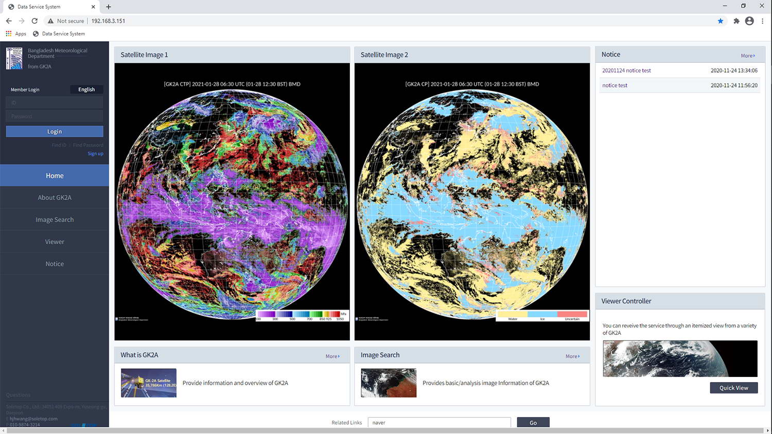Click the address bar URL
The width and height of the screenshot is (772, 434).
click(108, 21)
